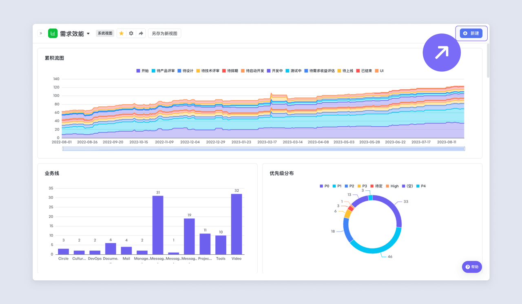
Task: Click 另存为新视图 button
Action: [x=164, y=33]
